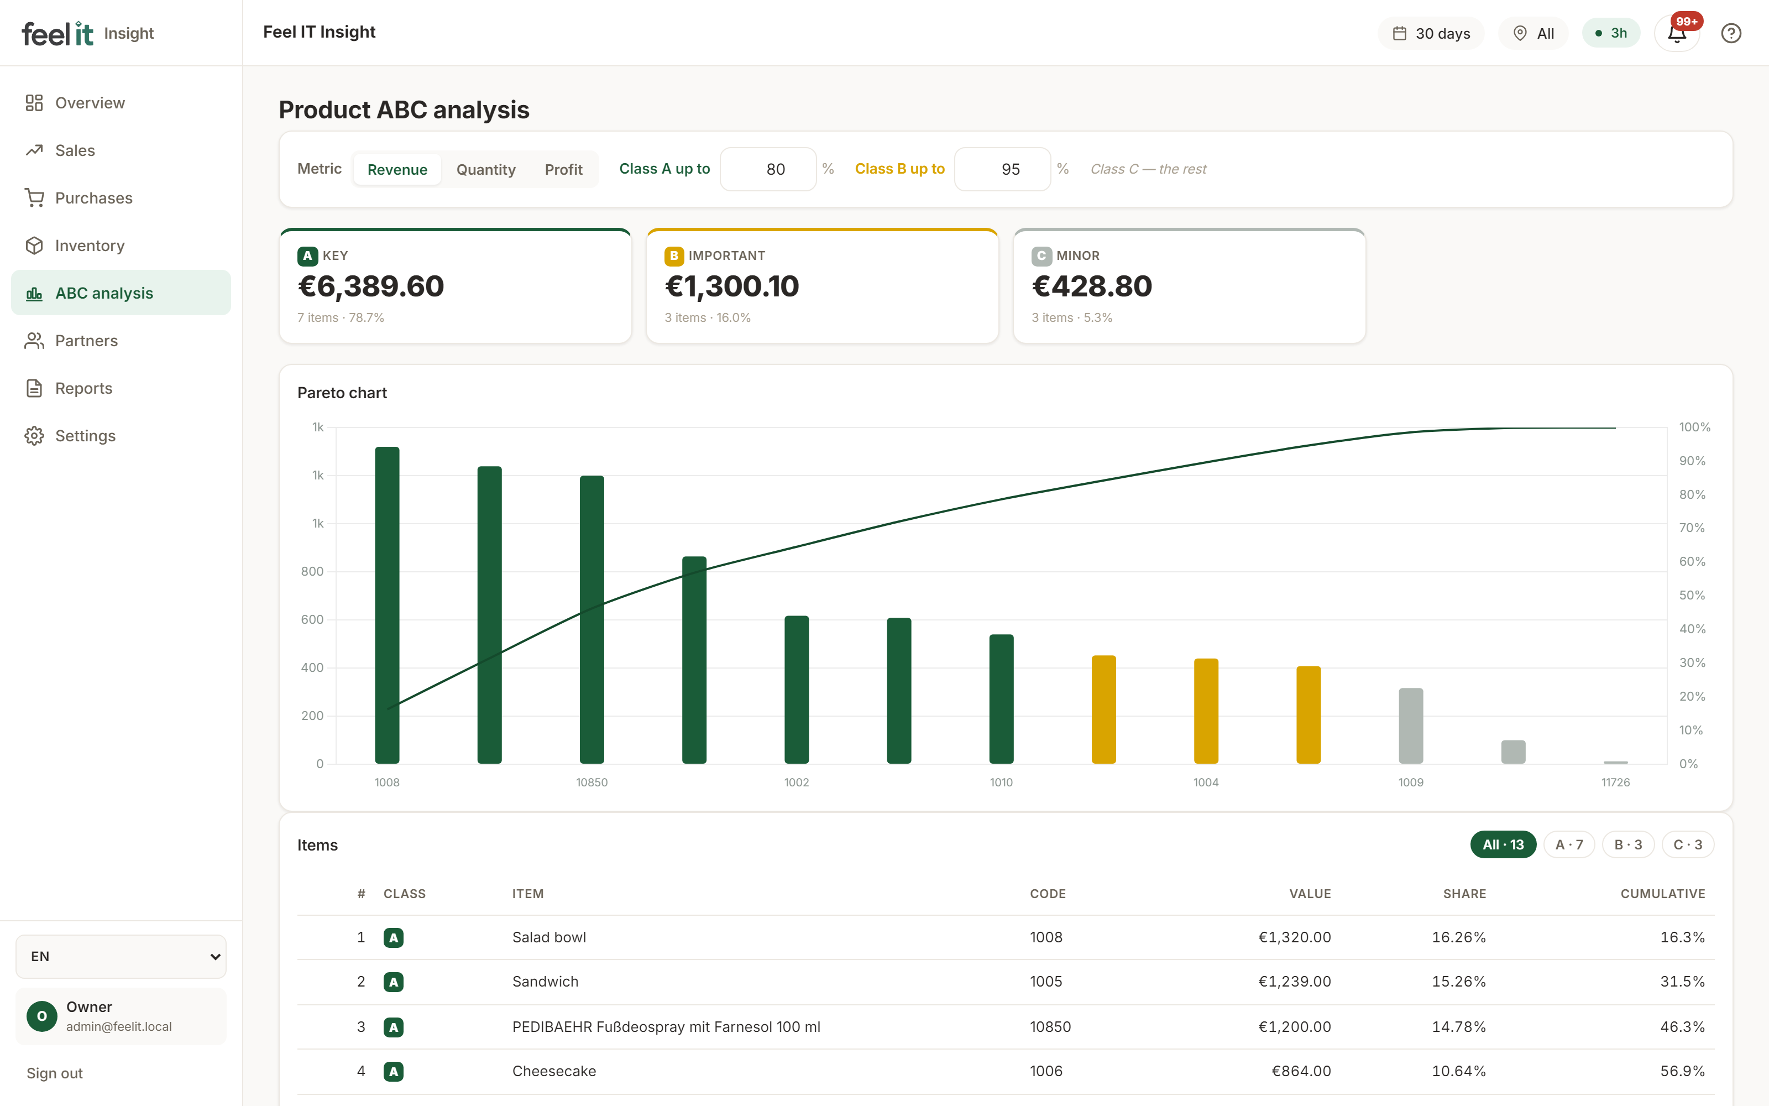Expand the EN language dropdown
The width and height of the screenshot is (1769, 1106).
click(x=122, y=957)
